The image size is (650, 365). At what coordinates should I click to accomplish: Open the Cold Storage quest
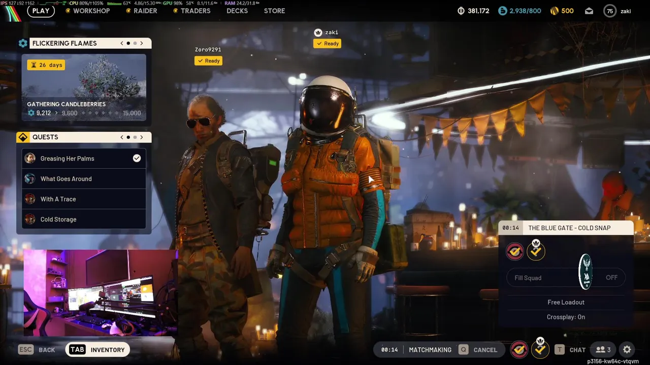click(x=84, y=219)
